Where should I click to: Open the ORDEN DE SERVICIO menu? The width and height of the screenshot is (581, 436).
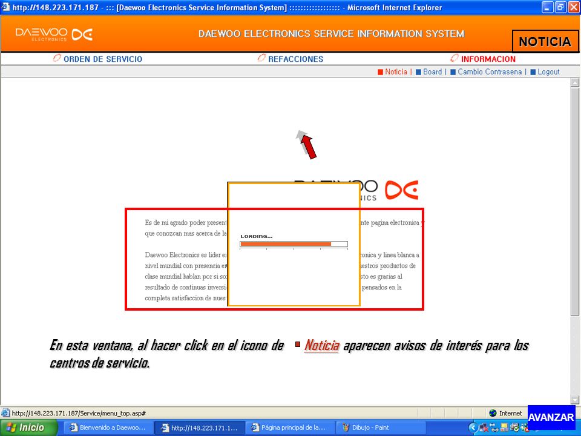tap(103, 59)
